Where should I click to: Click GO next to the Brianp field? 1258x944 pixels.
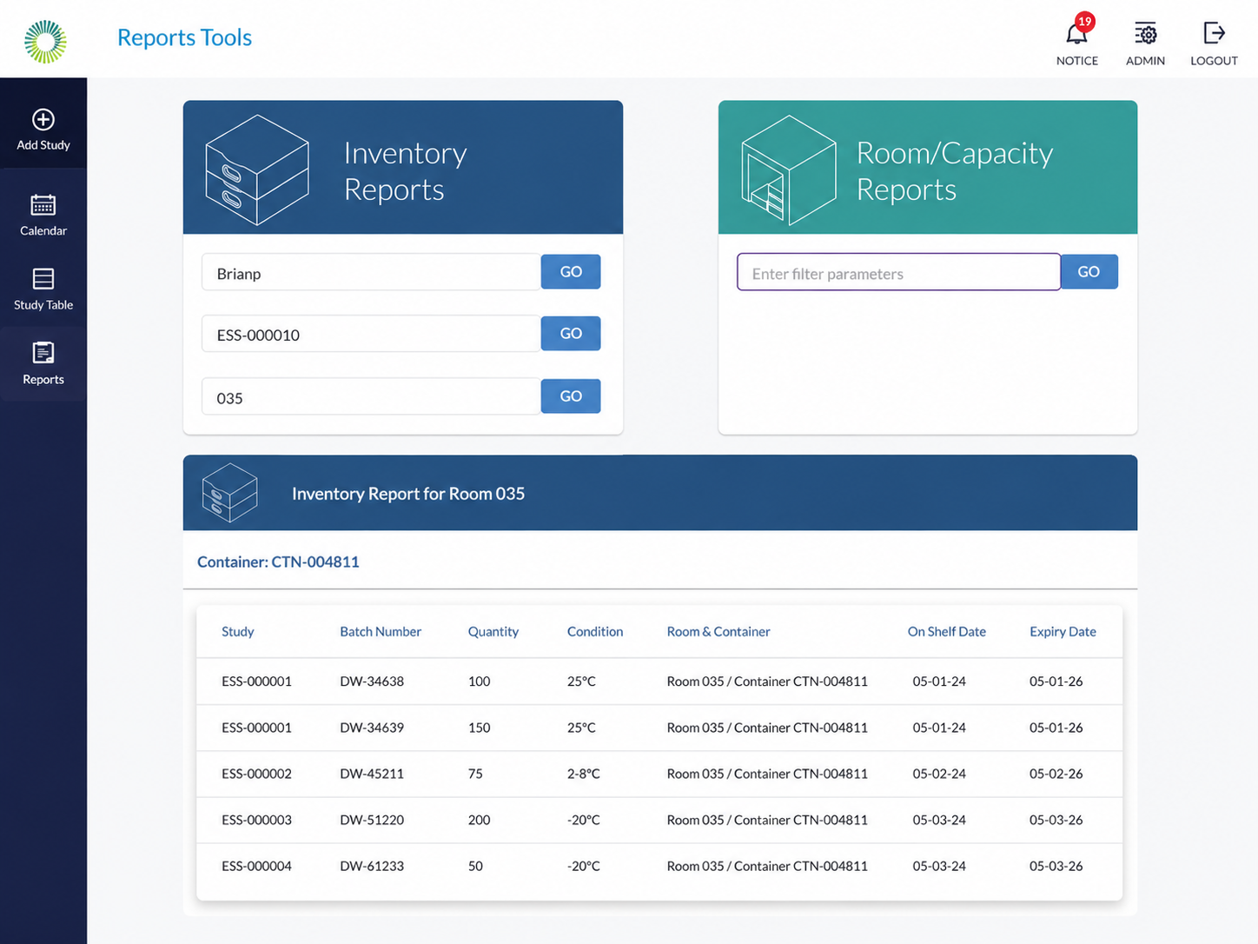click(x=571, y=272)
